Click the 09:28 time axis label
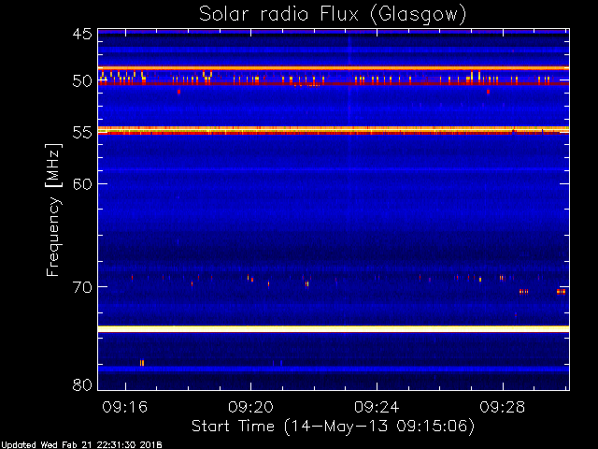The image size is (598, 449). pos(503,407)
